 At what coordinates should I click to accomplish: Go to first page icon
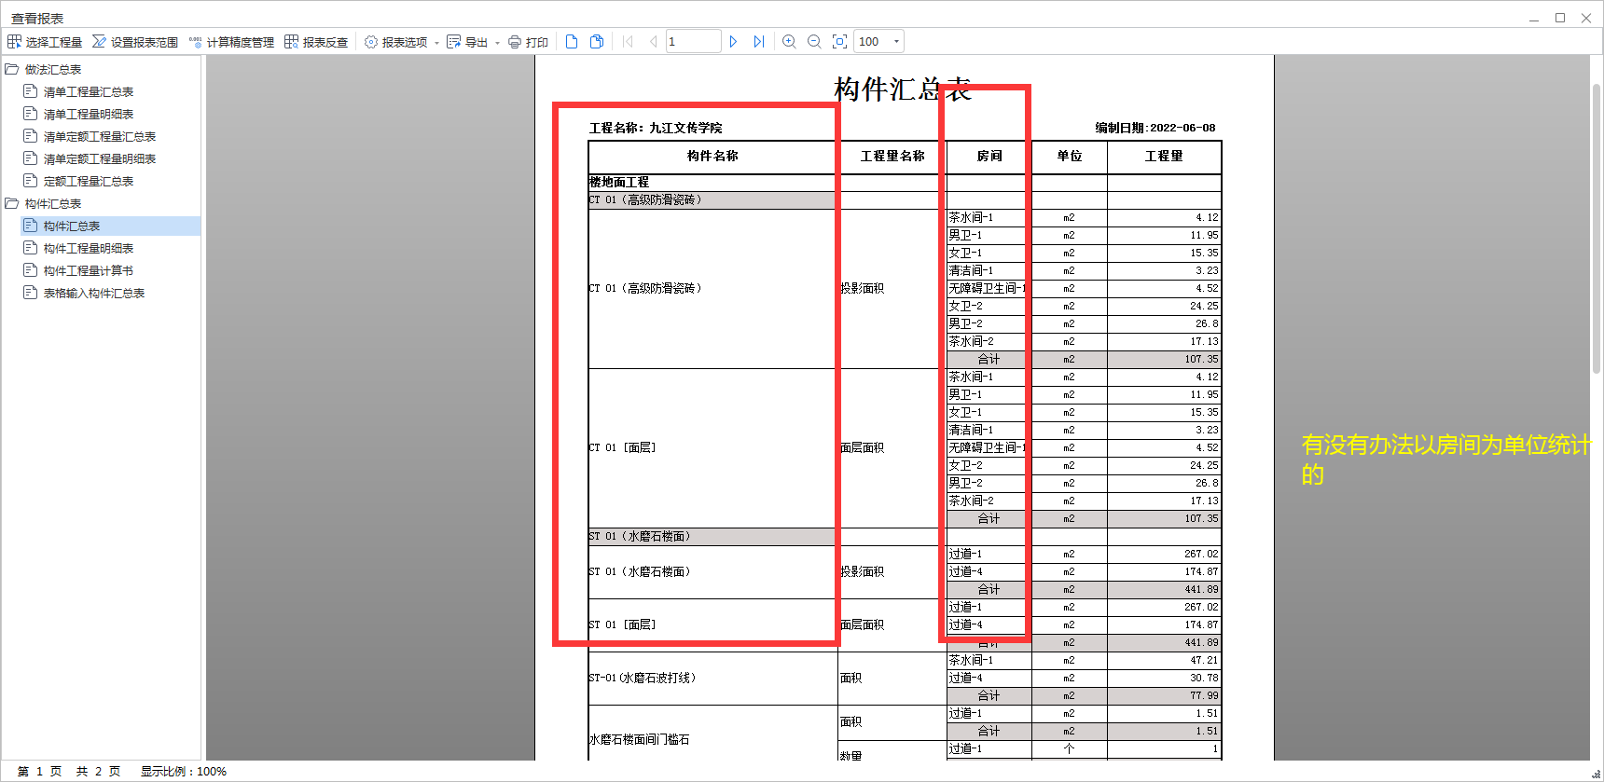coord(628,42)
